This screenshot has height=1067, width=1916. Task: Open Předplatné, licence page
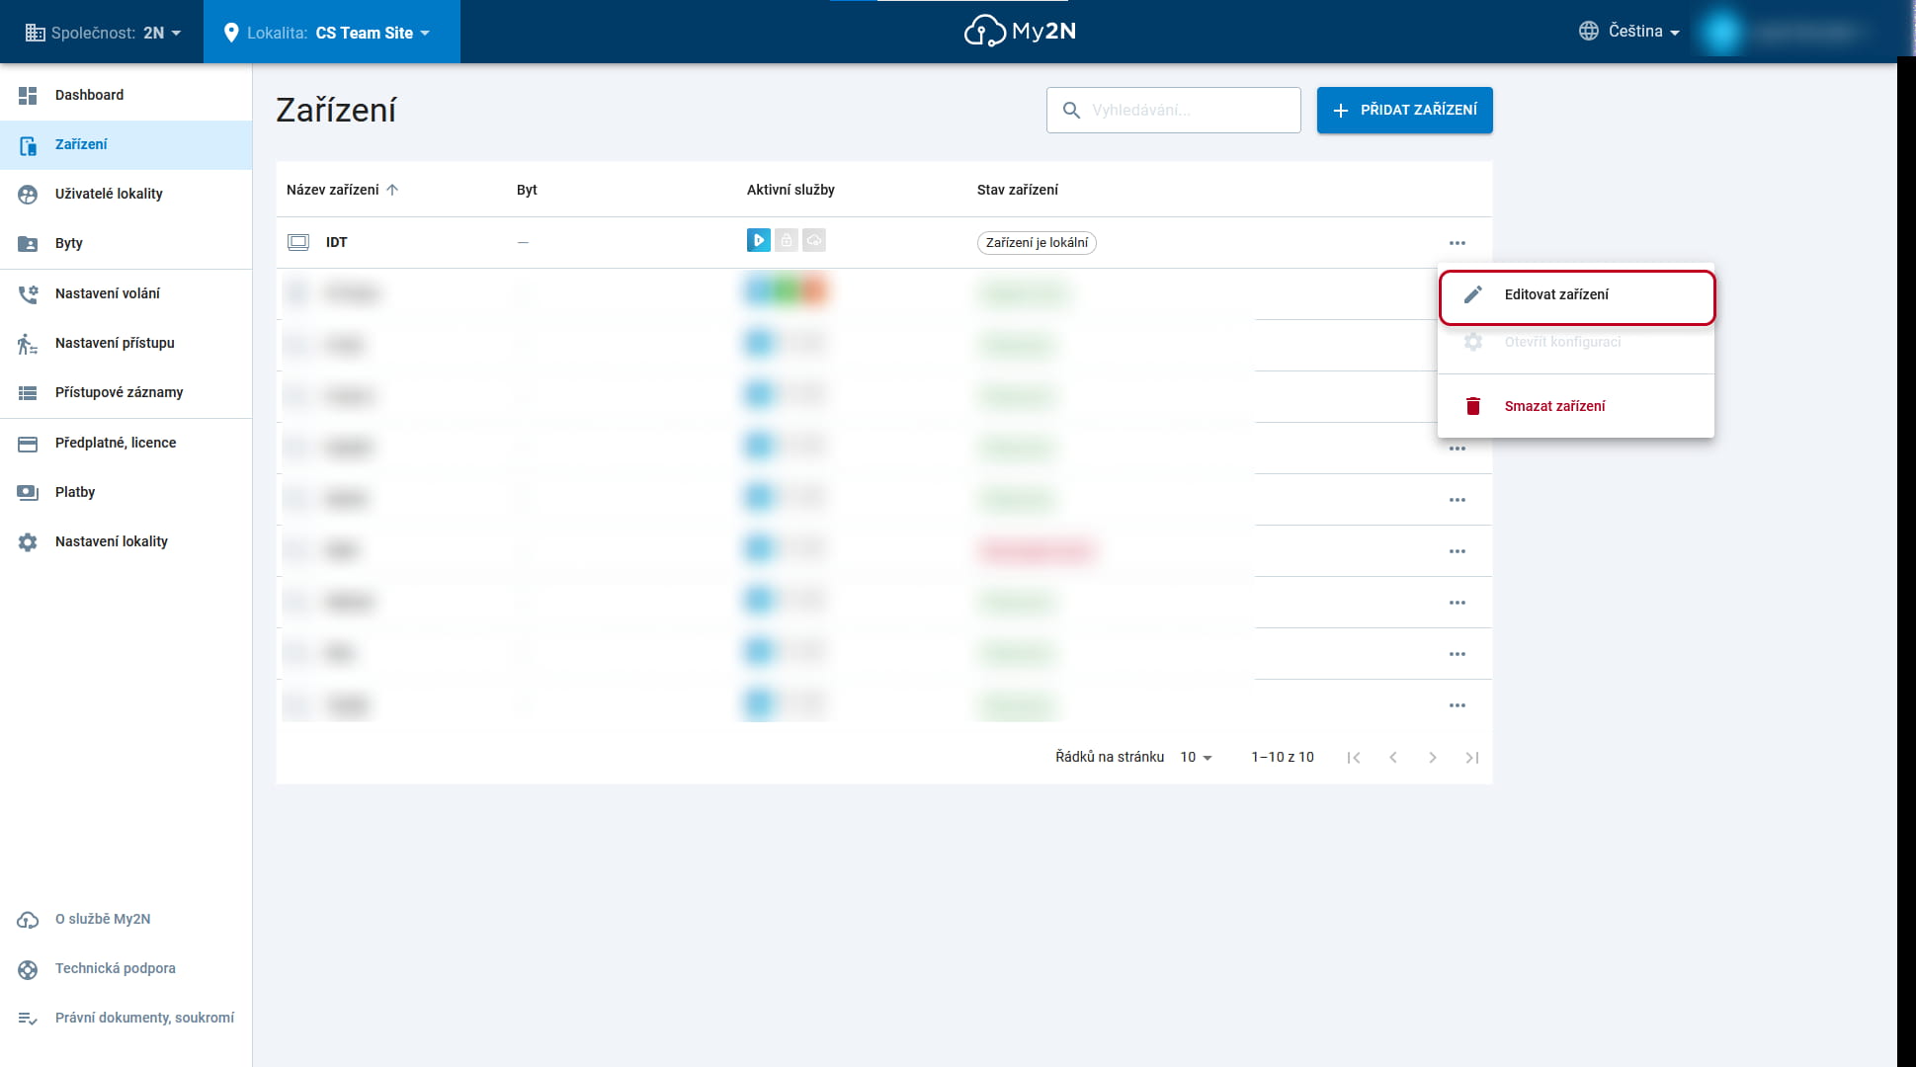[125, 444]
